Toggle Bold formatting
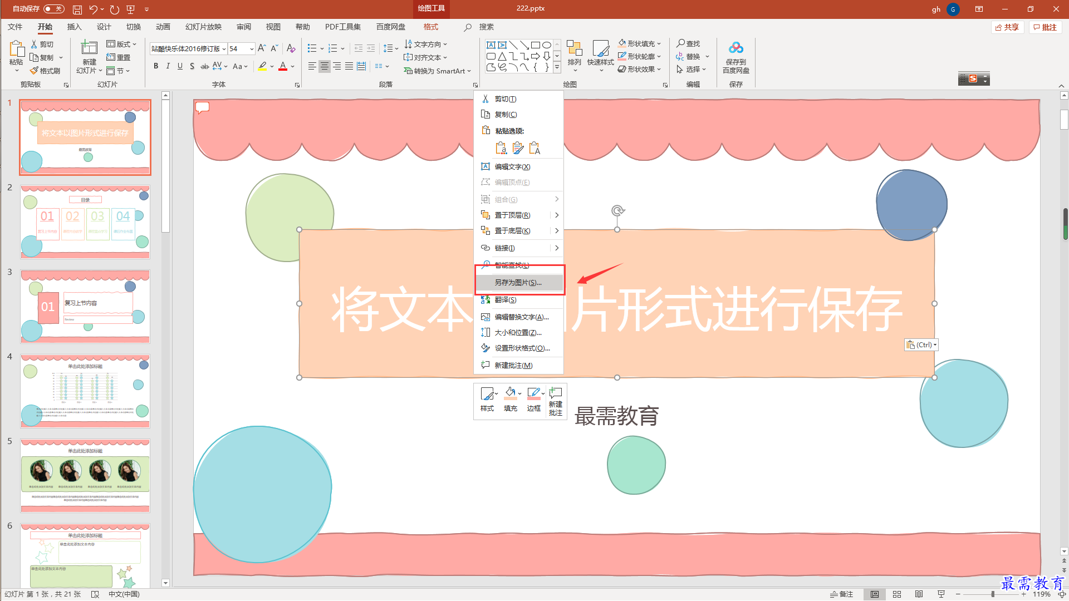 click(x=156, y=66)
